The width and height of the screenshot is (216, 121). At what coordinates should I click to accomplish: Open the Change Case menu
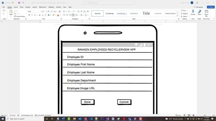55,11
